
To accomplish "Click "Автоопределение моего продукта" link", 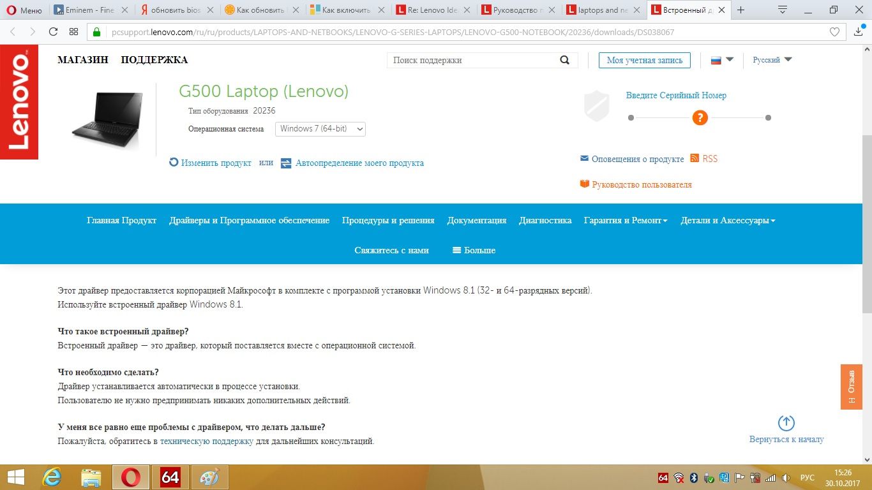I will tap(352, 163).
